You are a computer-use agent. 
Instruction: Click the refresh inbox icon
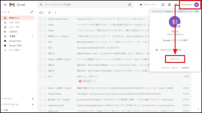49,13
